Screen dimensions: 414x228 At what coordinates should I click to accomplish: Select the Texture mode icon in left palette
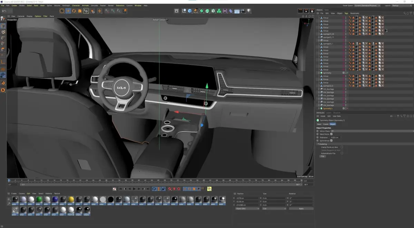[3, 32]
